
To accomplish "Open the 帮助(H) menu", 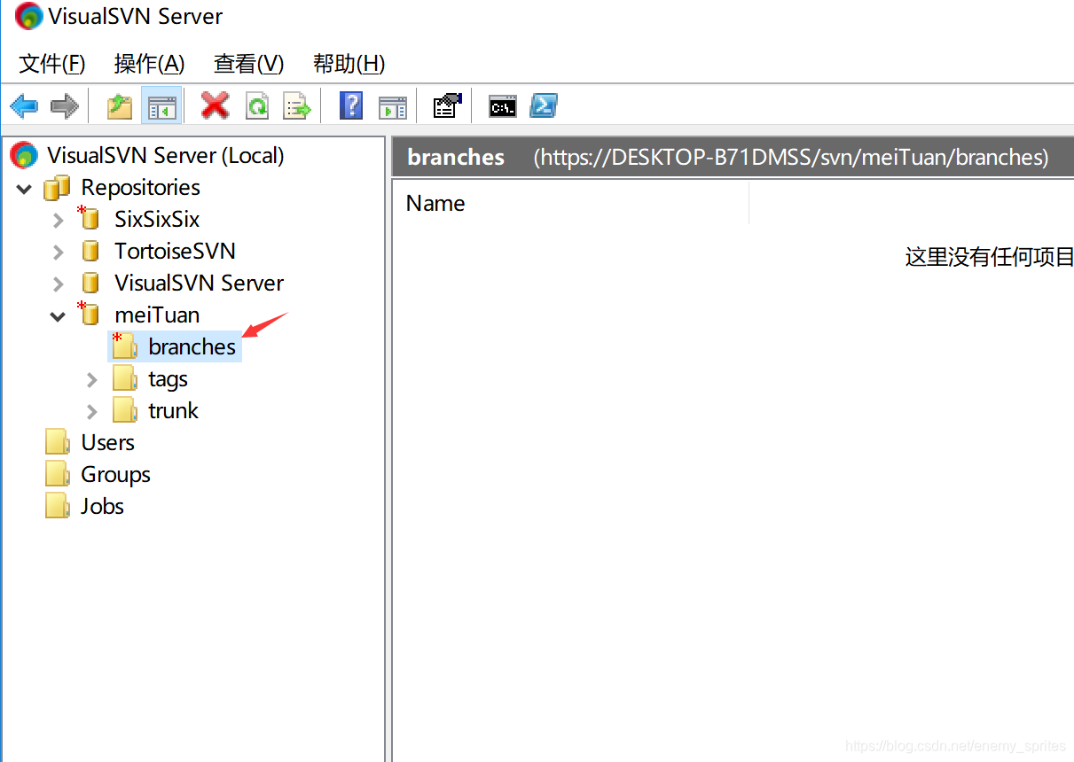I will click(349, 64).
